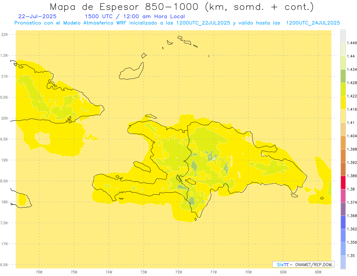357x276 pixels.
Task: Click the '69W' longitude label
Action: [x=283, y=272]
